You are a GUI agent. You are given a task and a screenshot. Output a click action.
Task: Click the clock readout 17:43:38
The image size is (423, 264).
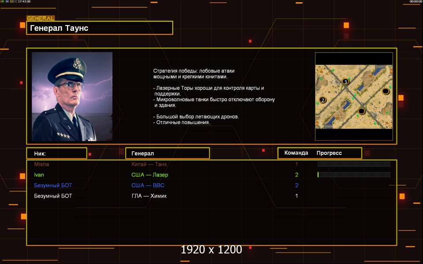pyautogui.click(x=24, y=1)
